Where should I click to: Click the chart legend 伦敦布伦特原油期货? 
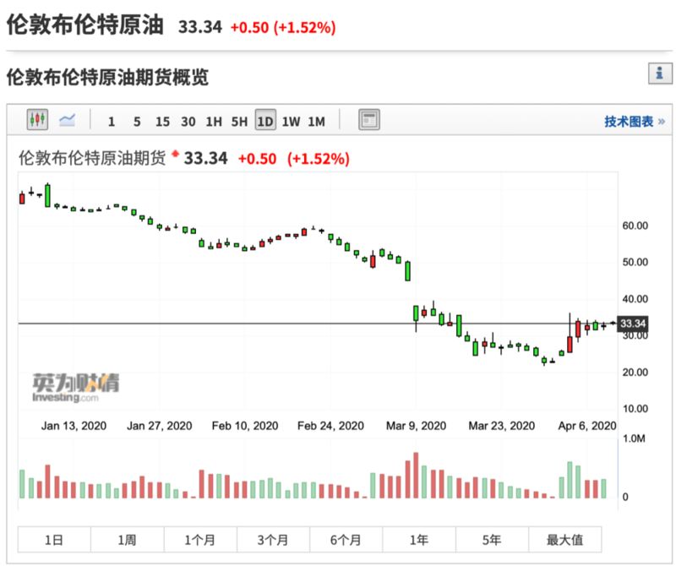pyautogui.click(x=92, y=158)
